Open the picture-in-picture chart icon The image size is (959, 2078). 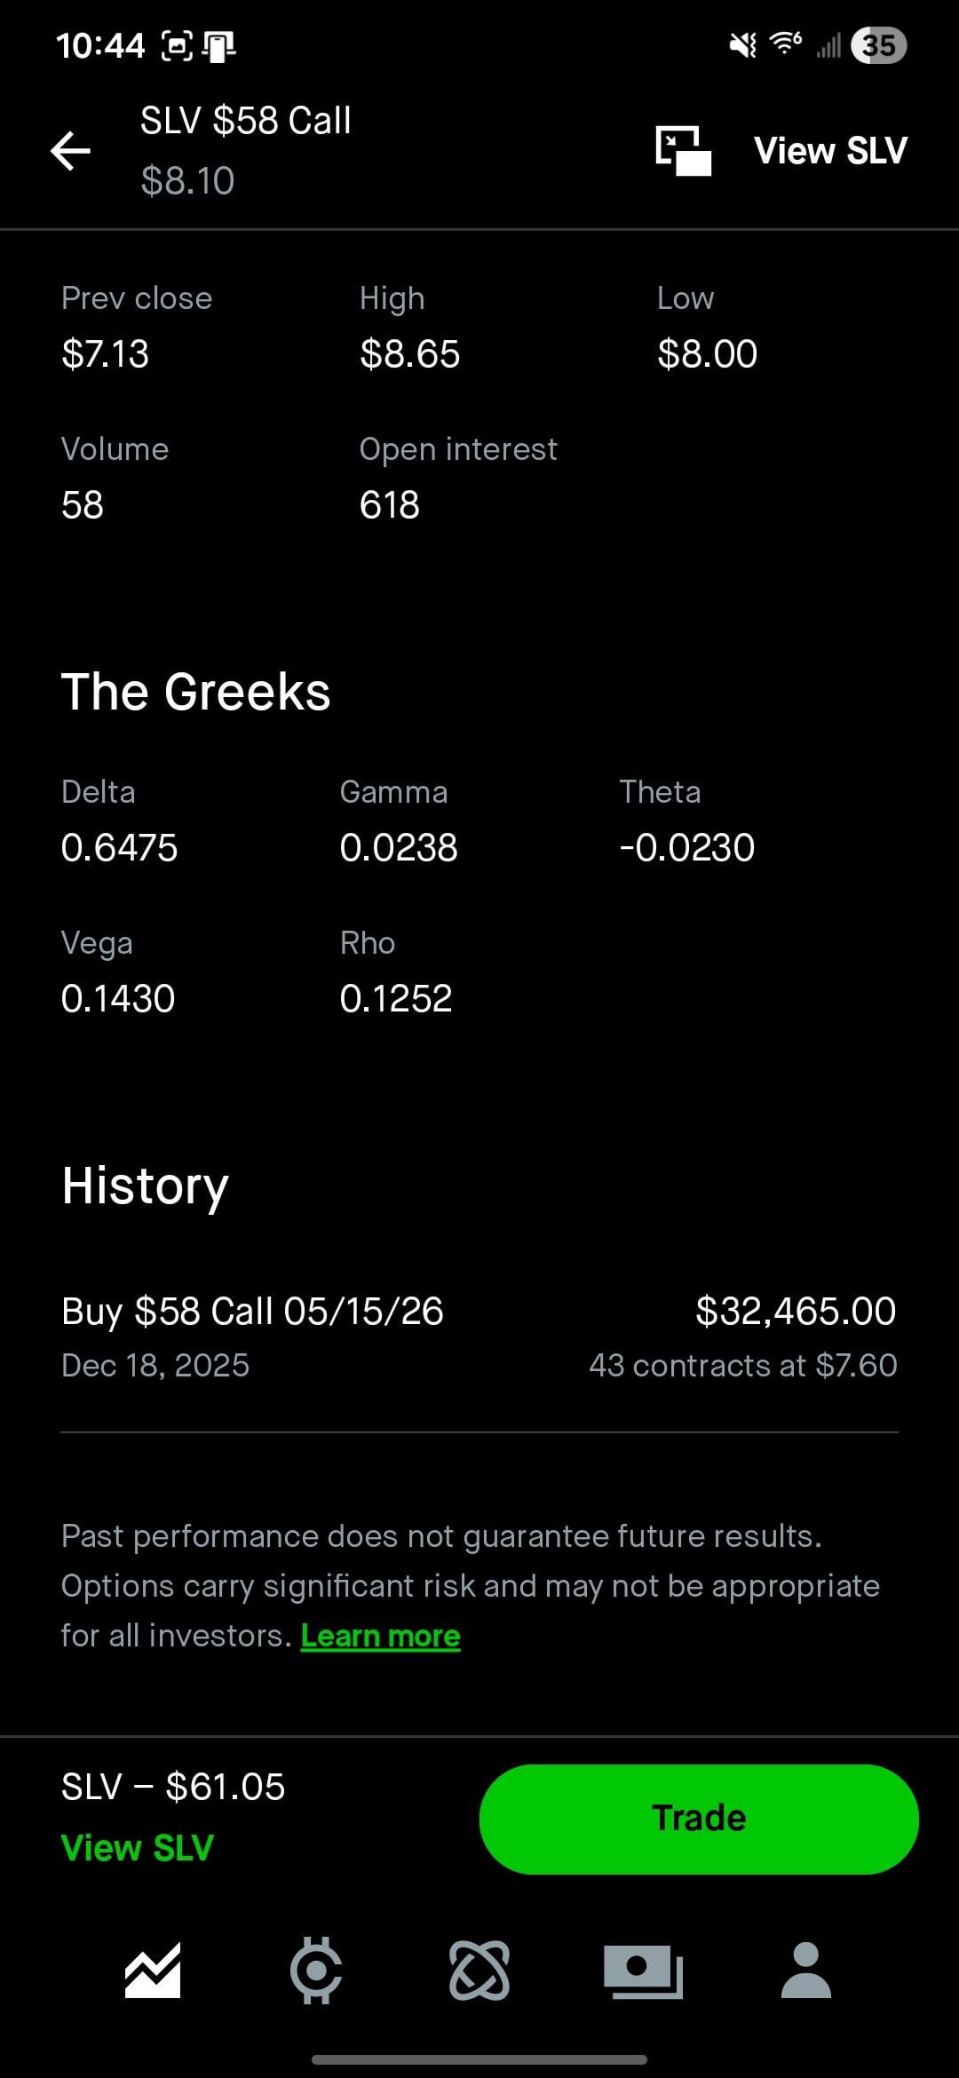(x=683, y=150)
